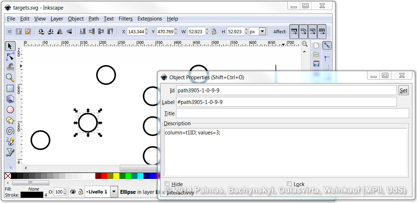Click into the Title text field
This screenshot has width=417, height=203.
tap(292, 113)
